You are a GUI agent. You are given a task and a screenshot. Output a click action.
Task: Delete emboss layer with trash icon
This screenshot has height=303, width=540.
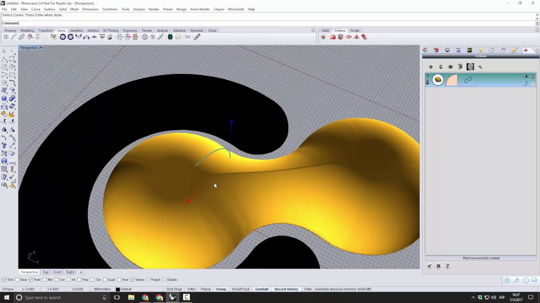pos(533,77)
